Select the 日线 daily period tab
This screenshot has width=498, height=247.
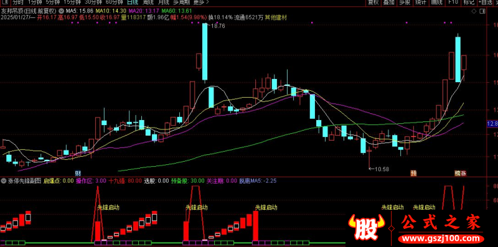(133, 2)
